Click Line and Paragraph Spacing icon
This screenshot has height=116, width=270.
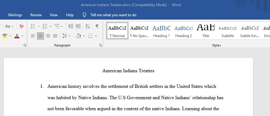(65, 36)
